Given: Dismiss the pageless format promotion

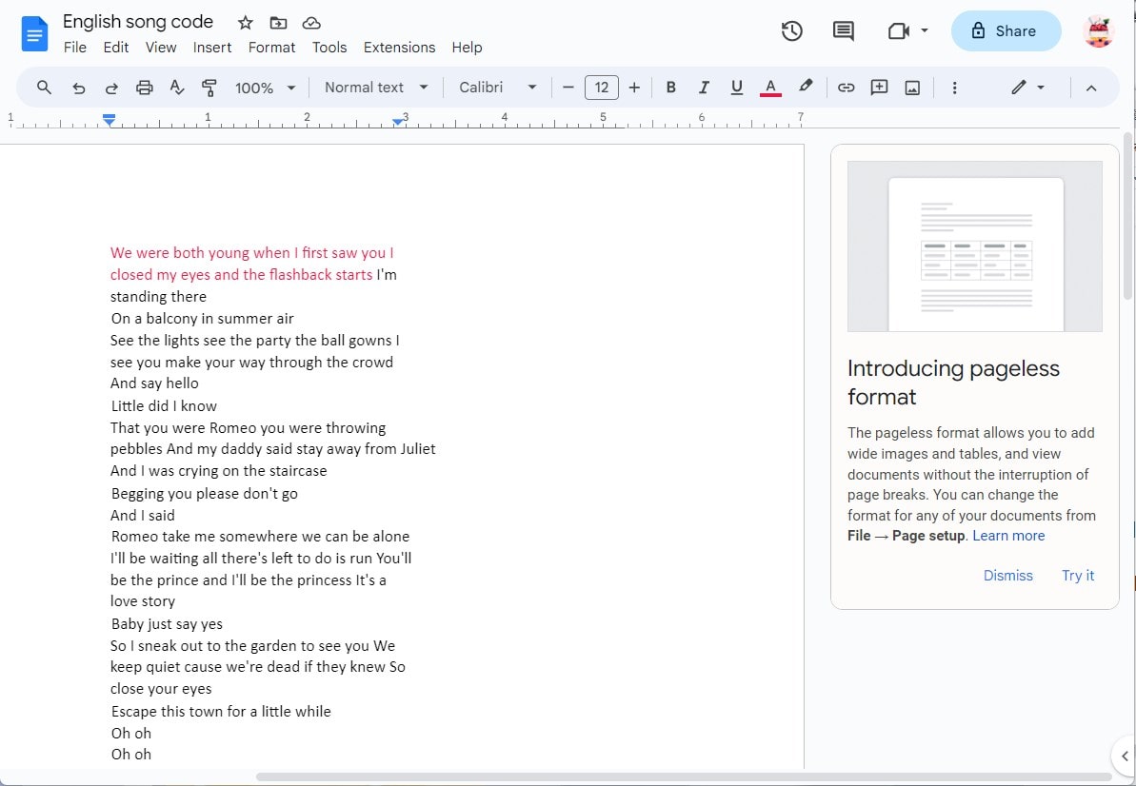Looking at the screenshot, I should pos(1008,575).
